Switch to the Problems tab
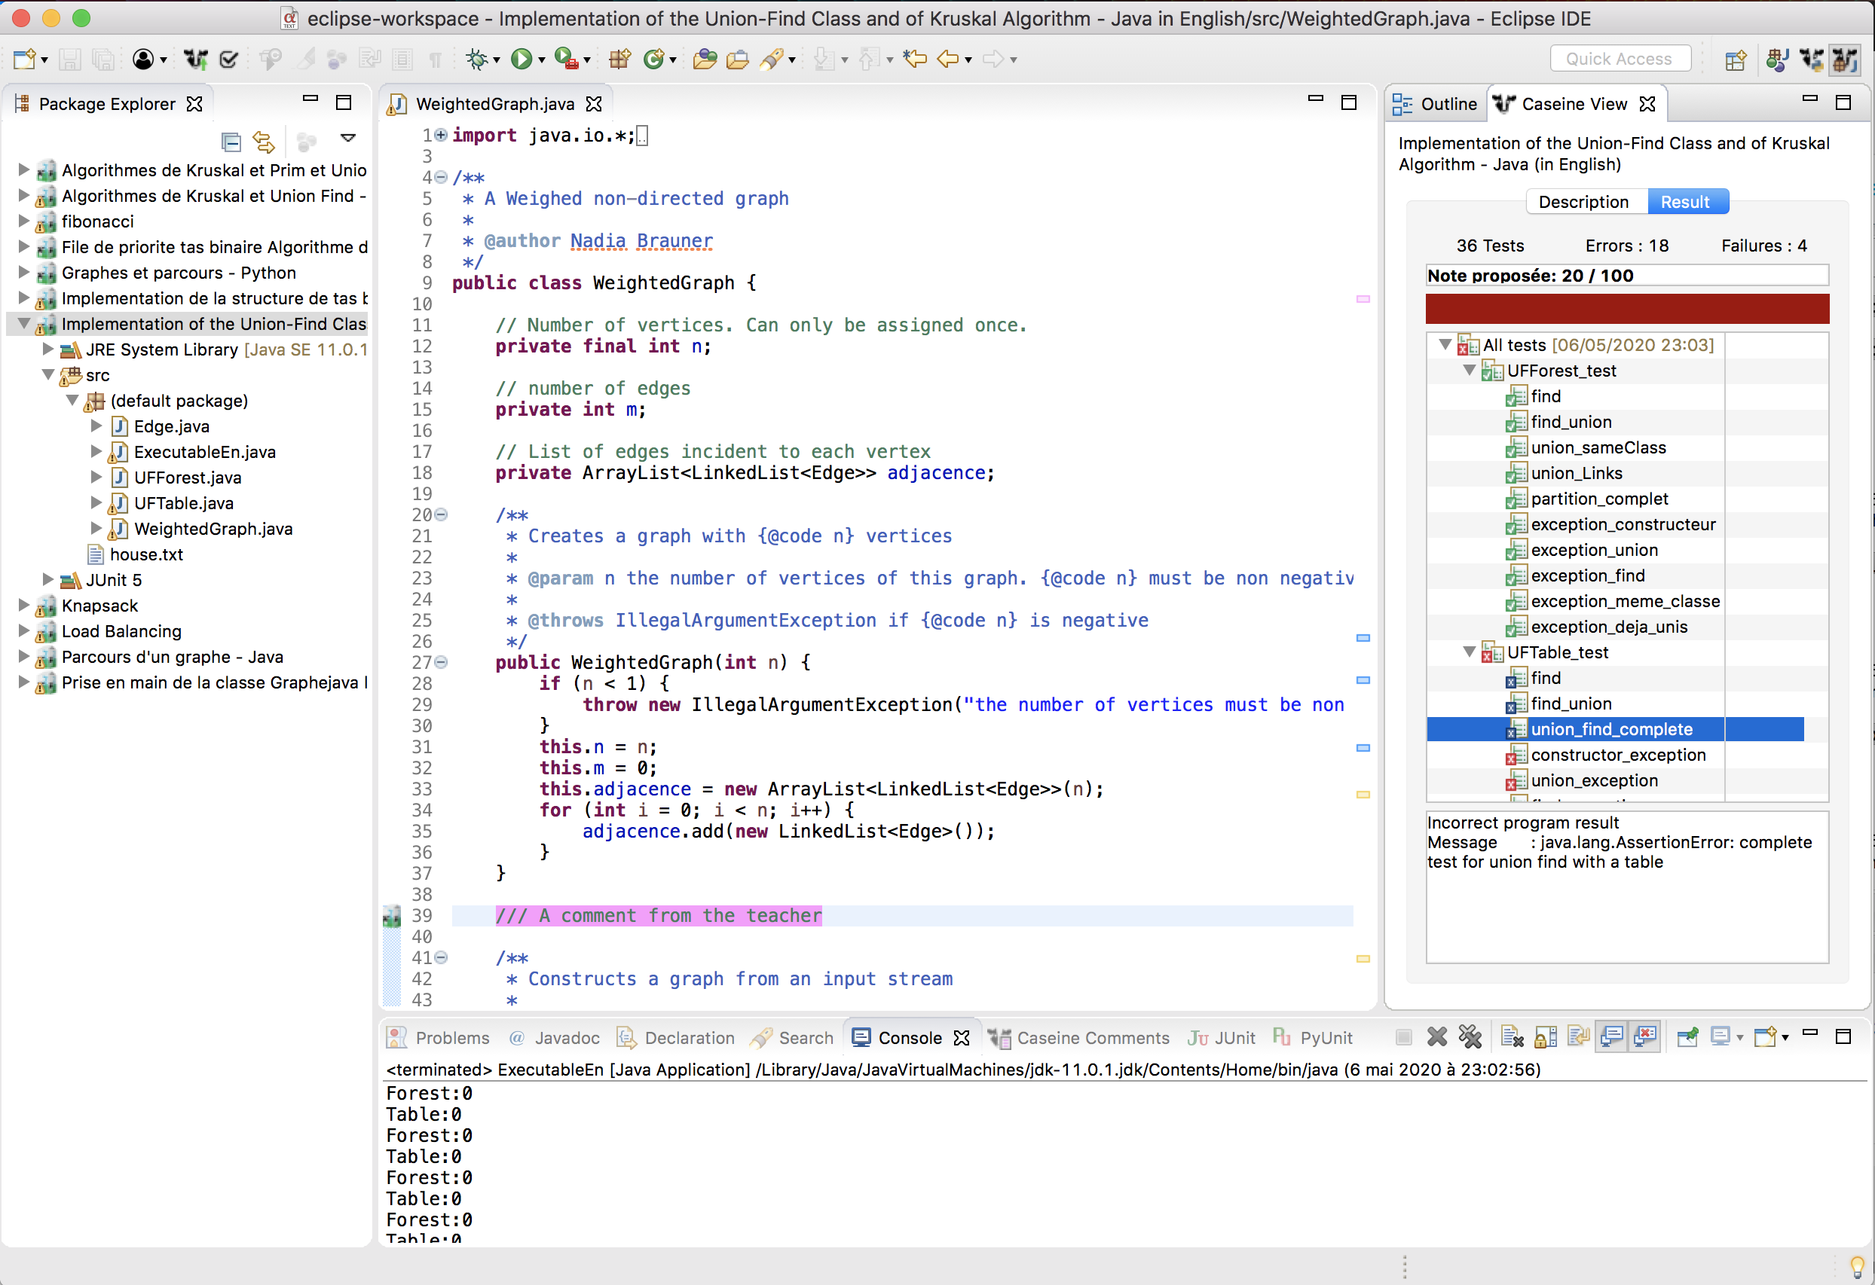 (439, 1037)
